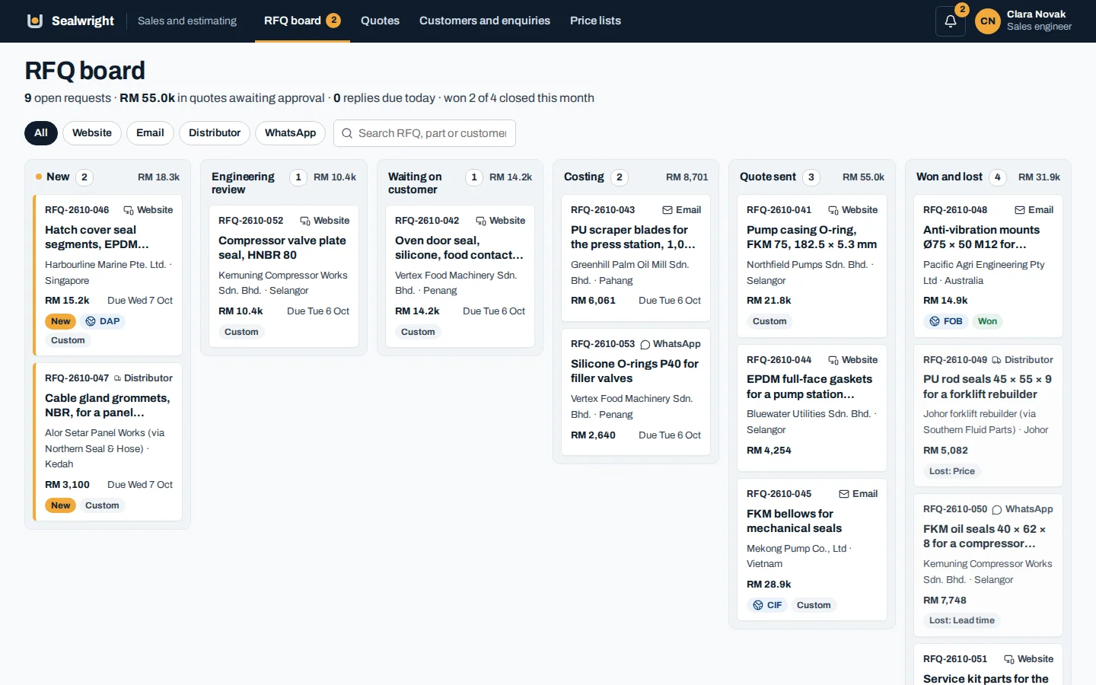Focus the RFQ search field
This screenshot has height=685, width=1096.
[x=425, y=133]
